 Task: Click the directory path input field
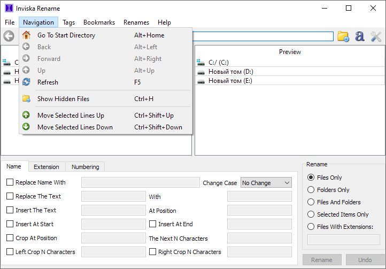263,36
